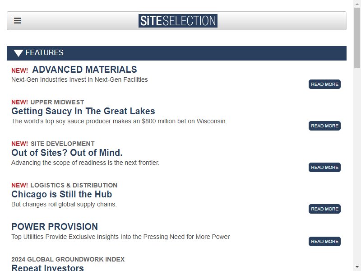Read more on Out of Sites article
The image size is (361, 271).
[324, 167]
